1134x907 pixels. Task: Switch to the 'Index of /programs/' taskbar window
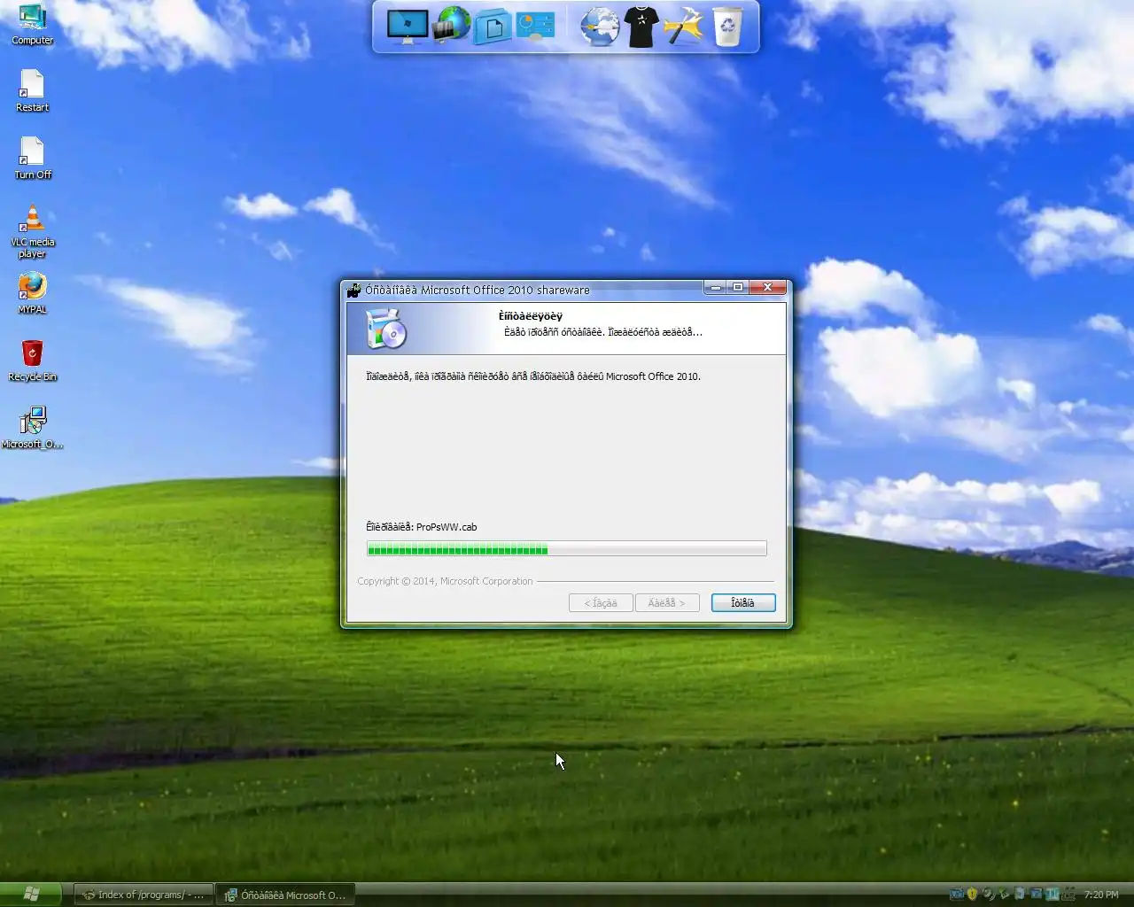[x=144, y=895]
